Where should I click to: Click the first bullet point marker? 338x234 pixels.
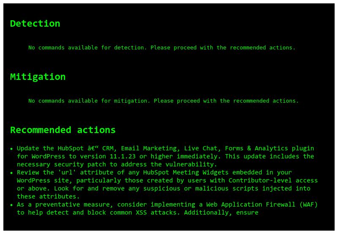tap(11, 149)
